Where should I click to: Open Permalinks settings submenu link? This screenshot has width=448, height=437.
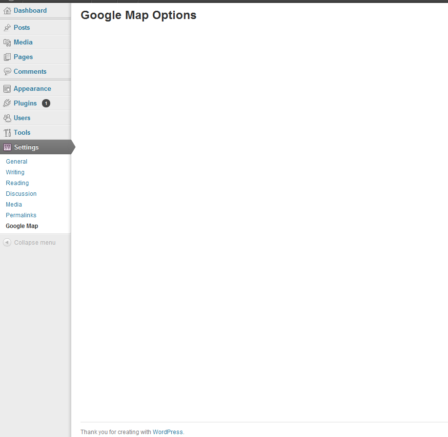pos(21,215)
